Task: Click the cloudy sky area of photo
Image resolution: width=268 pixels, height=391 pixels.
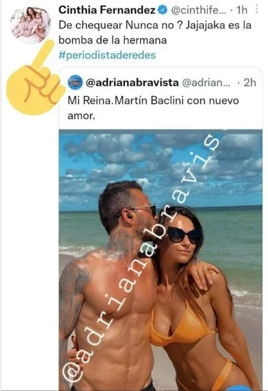Action: 160,165
